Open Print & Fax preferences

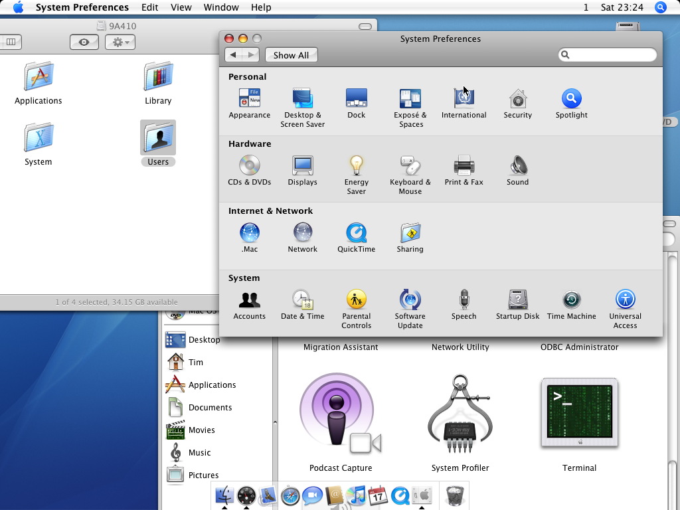tap(464, 171)
